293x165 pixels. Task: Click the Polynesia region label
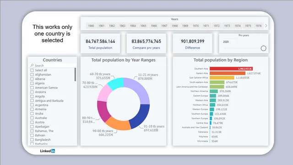(x=203, y=137)
